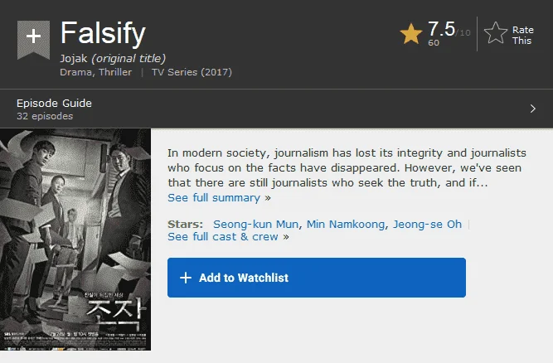Open Seong-kun Mun's profile

(x=255, y=224)
